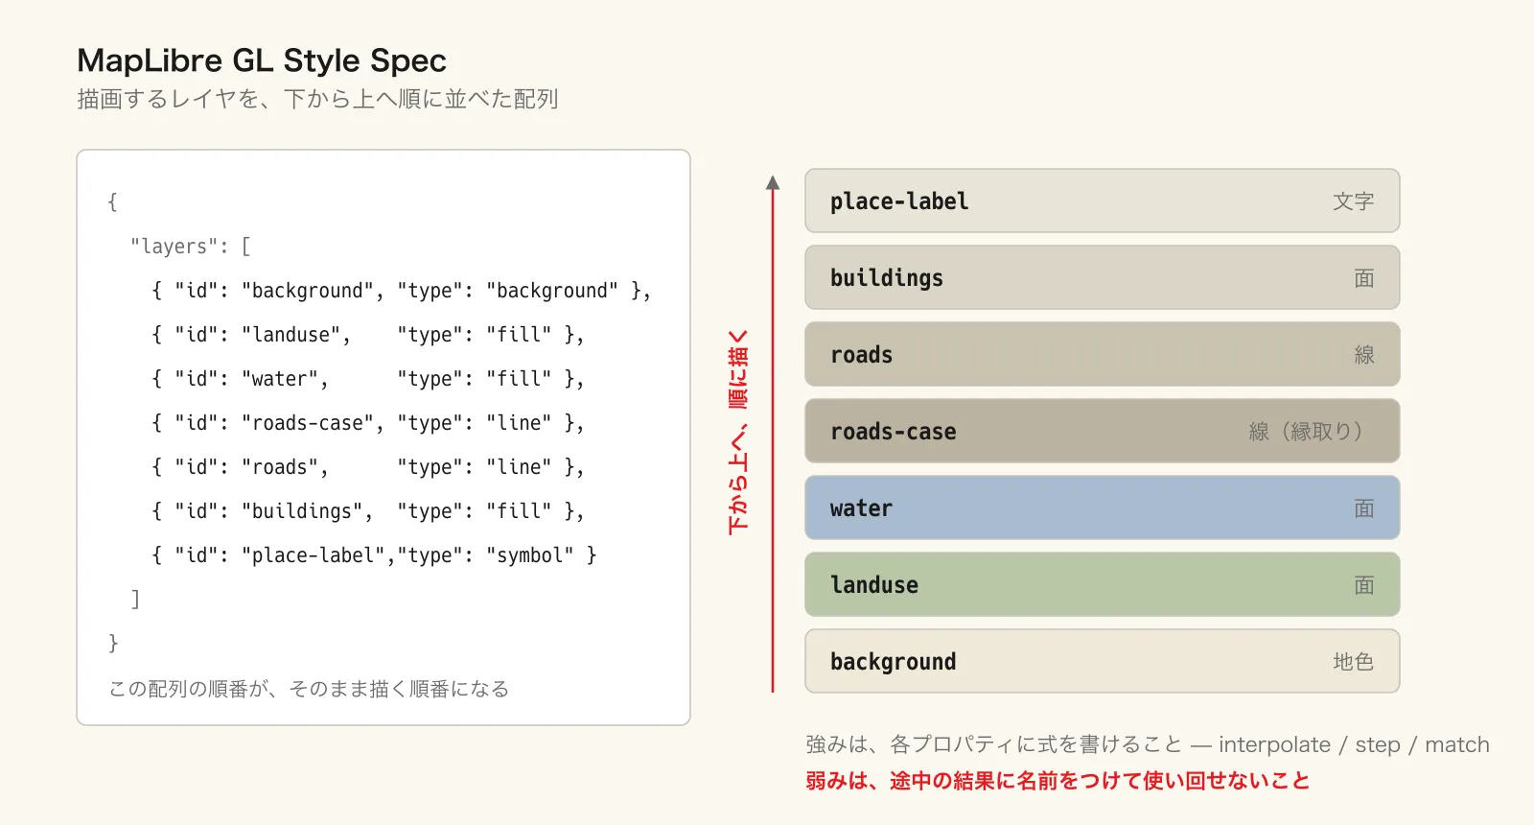Click the code line with id "buildings"
1534x825 pixels.
368,511
